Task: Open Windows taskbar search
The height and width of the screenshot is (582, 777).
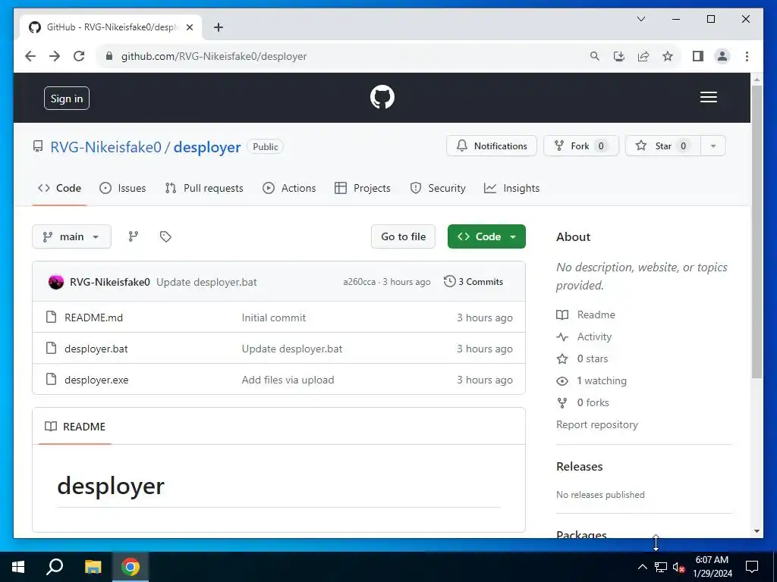Action: [x=55, y=567]
